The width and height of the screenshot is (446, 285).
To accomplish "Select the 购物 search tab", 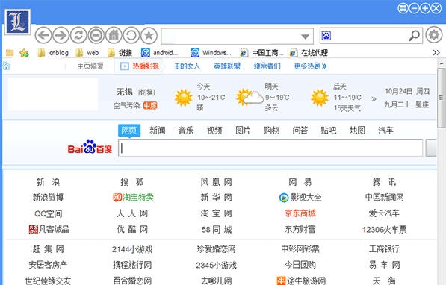I will tap(271, 131).
